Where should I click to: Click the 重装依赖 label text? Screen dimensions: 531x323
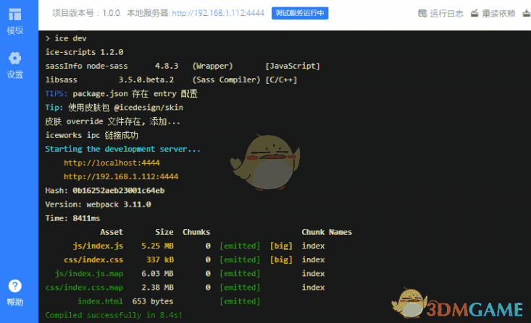pos(498,14)
